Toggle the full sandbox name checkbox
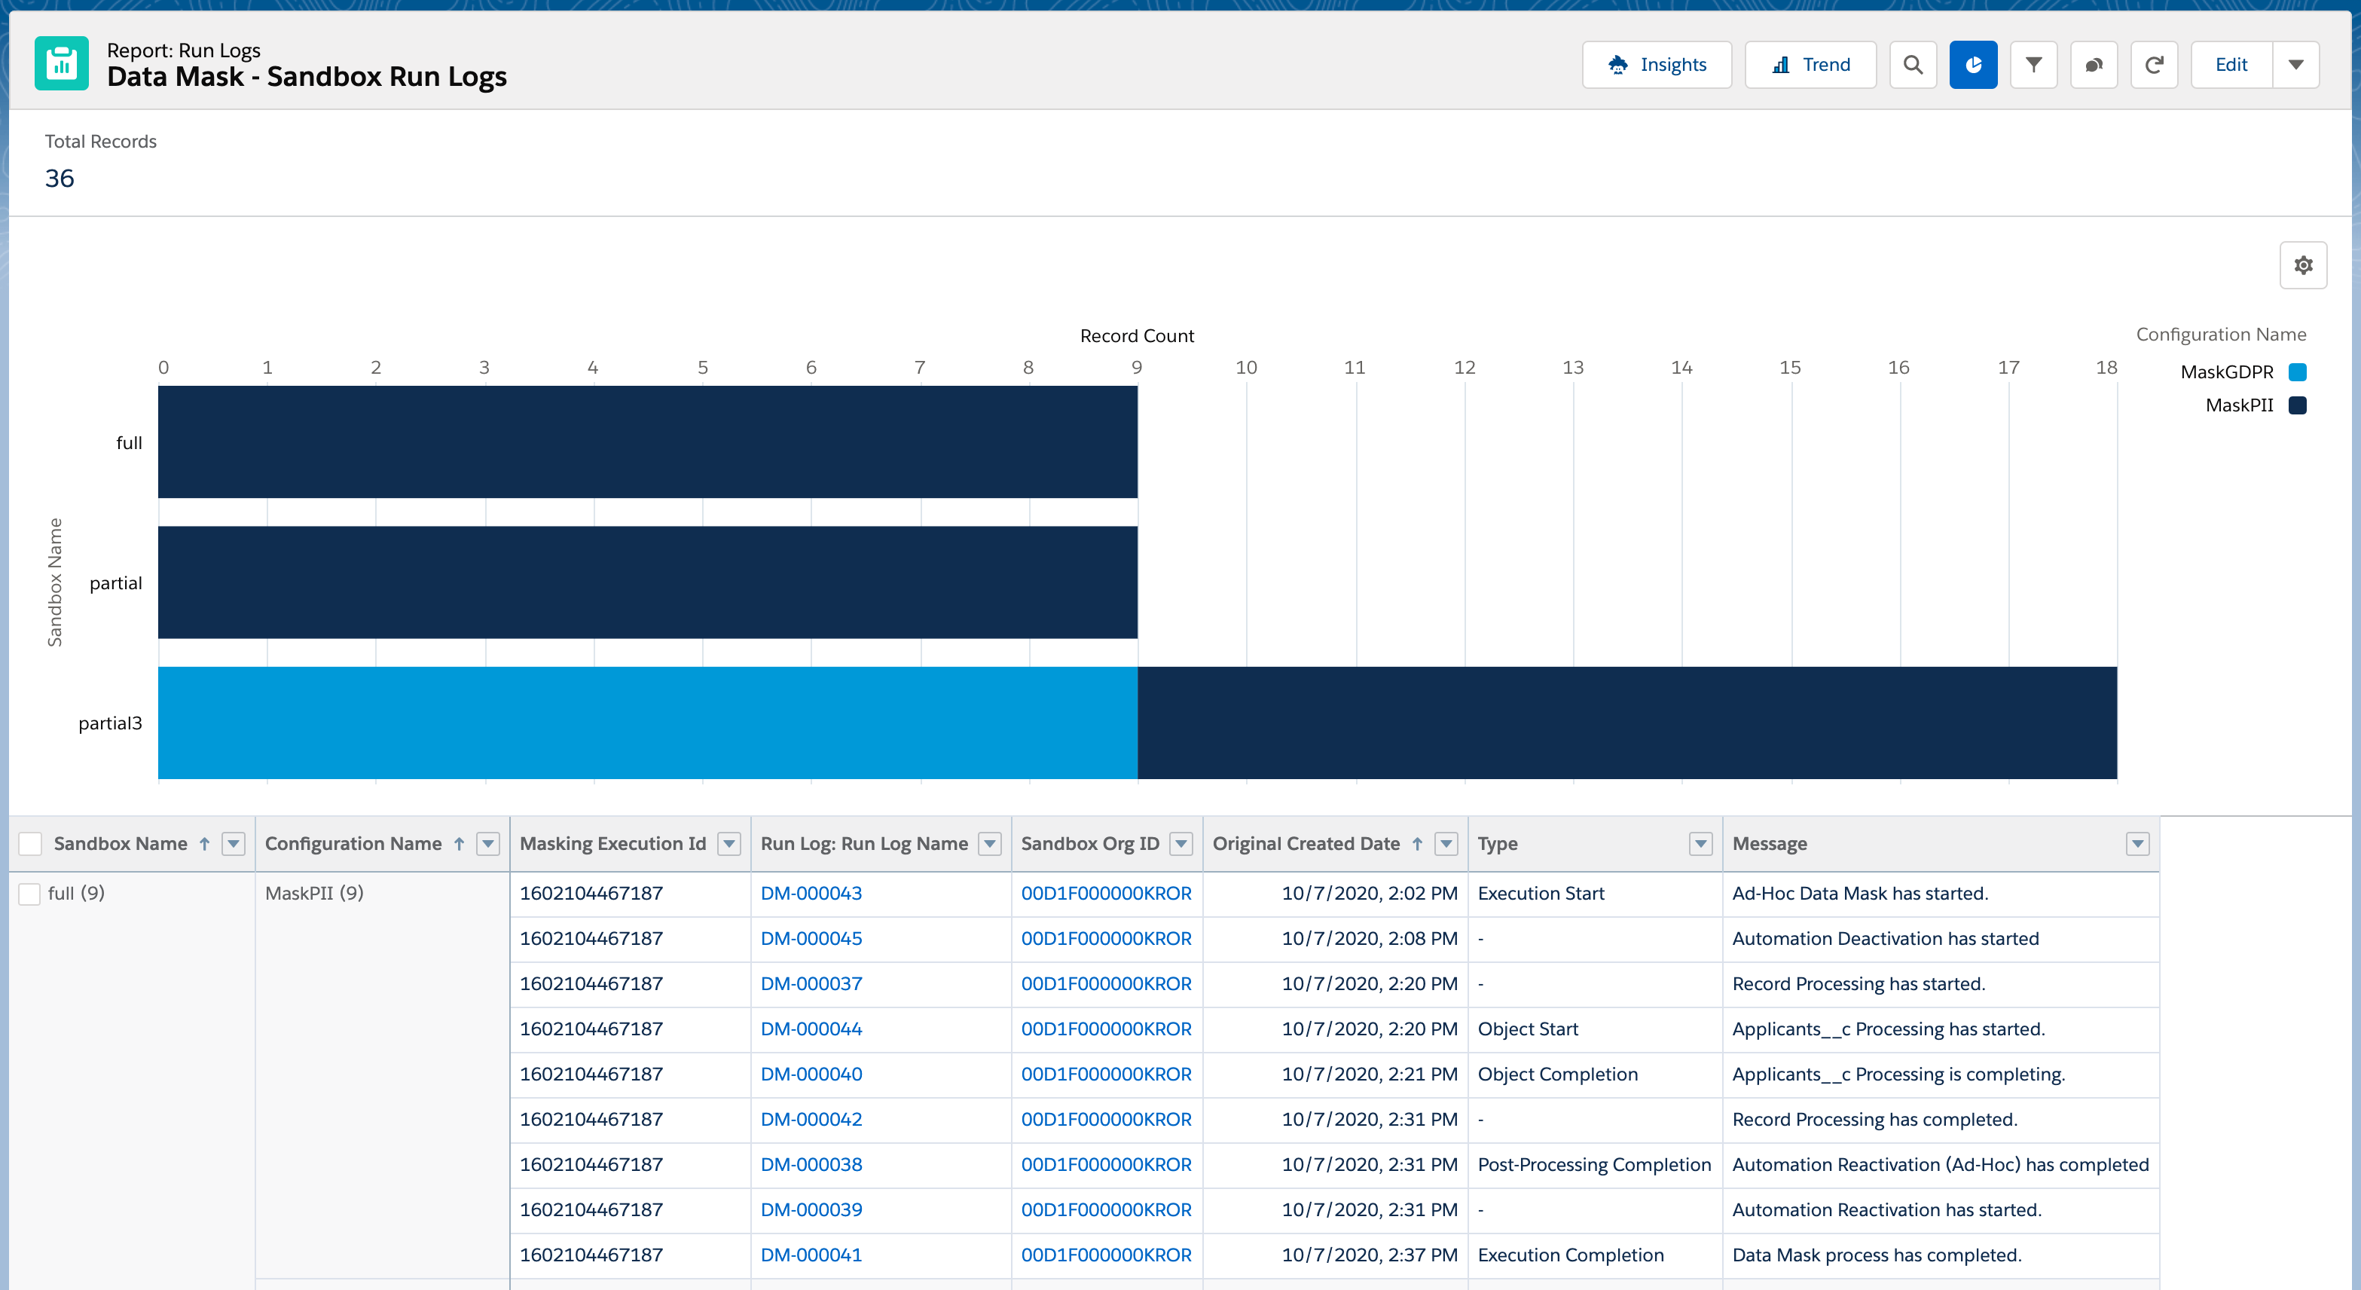 point(30,893)
